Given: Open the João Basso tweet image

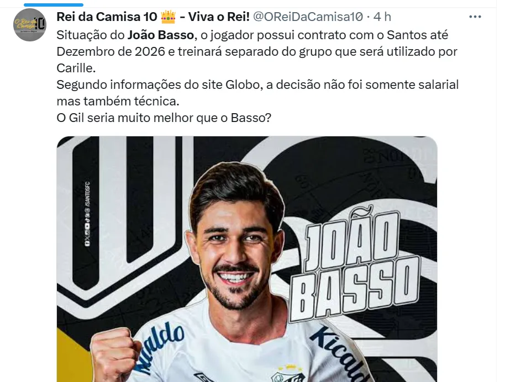Looking at the screenshot, I should click(247, 259).
